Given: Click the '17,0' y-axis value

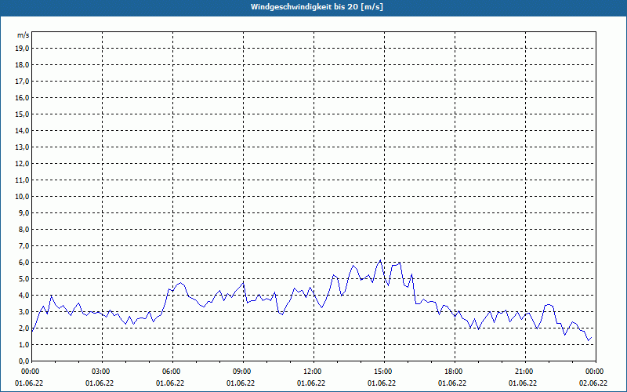Looking at the screenshot, I should pyautogui.click(x=22, y=82).
